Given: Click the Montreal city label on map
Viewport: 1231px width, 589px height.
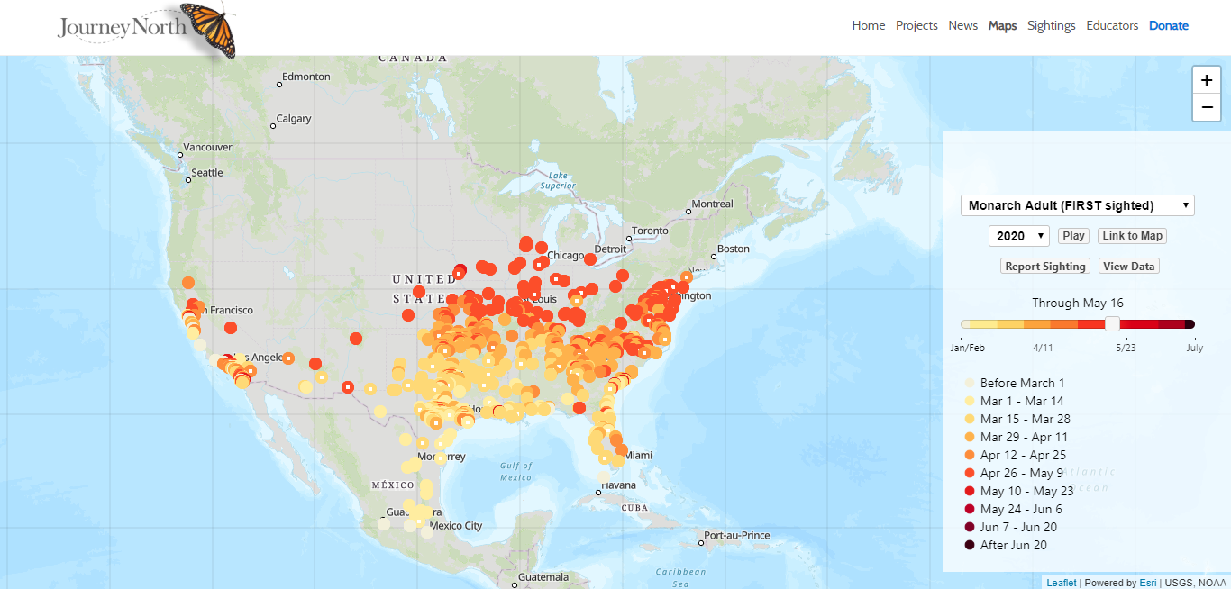Looking at the screenshot, I should click(713, 204).
